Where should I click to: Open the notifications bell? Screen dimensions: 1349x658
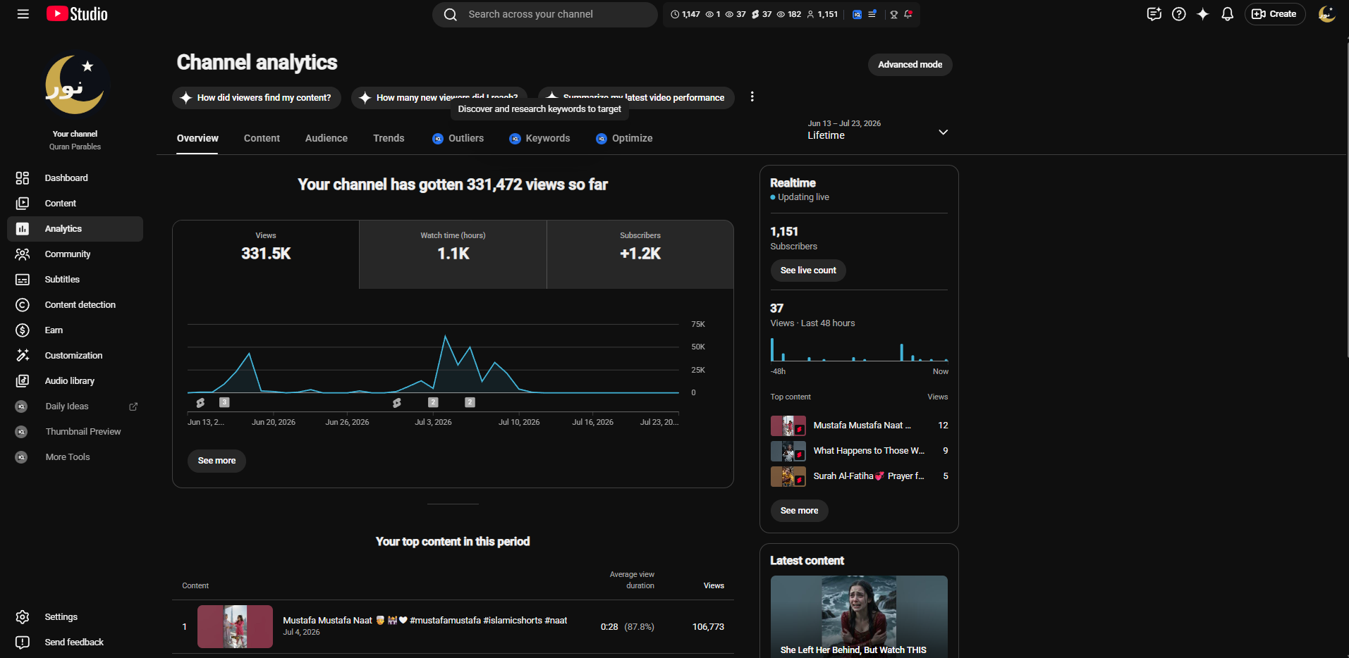1227,14
